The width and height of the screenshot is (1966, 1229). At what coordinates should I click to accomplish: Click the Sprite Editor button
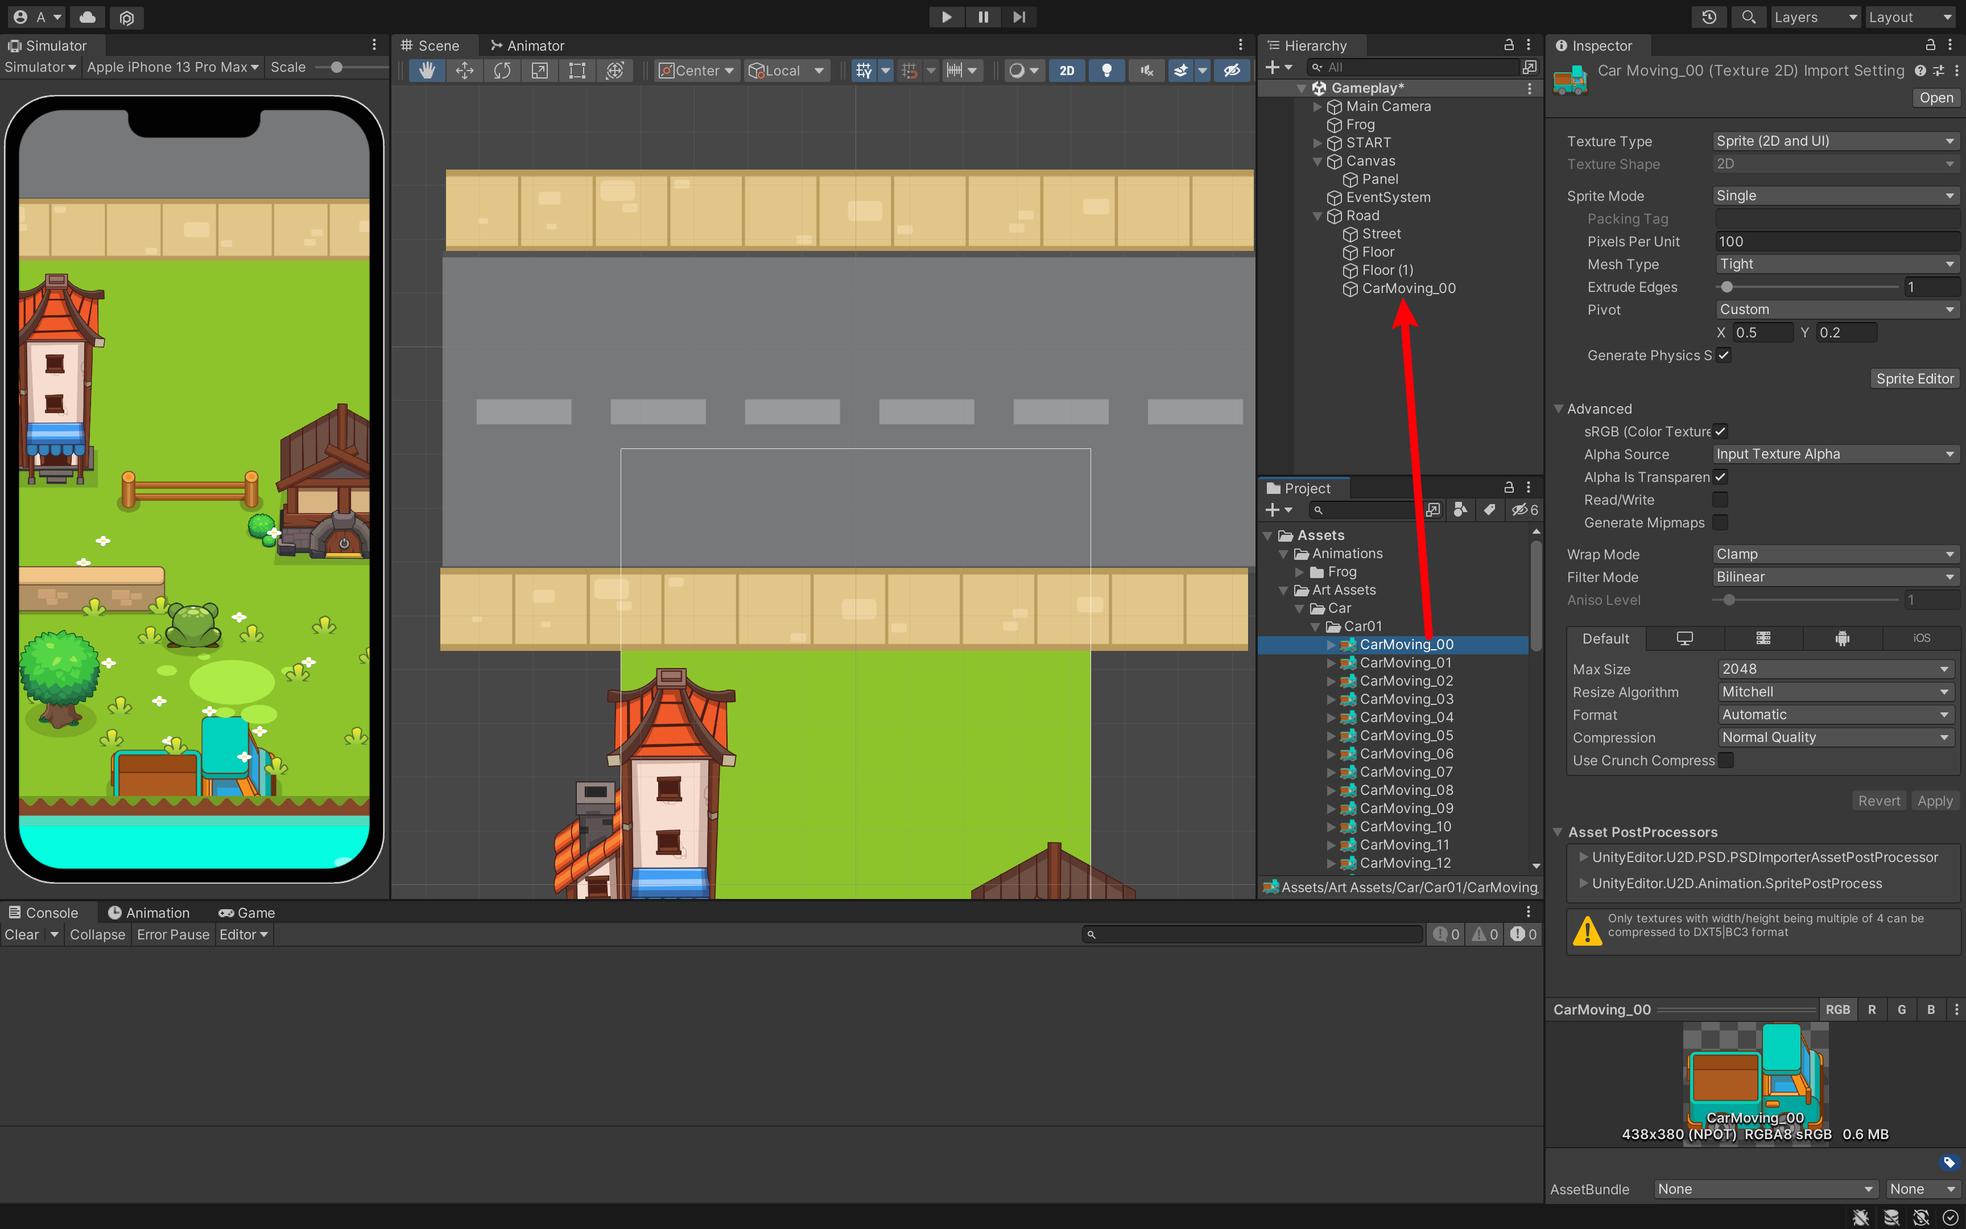pos(1915,379)
